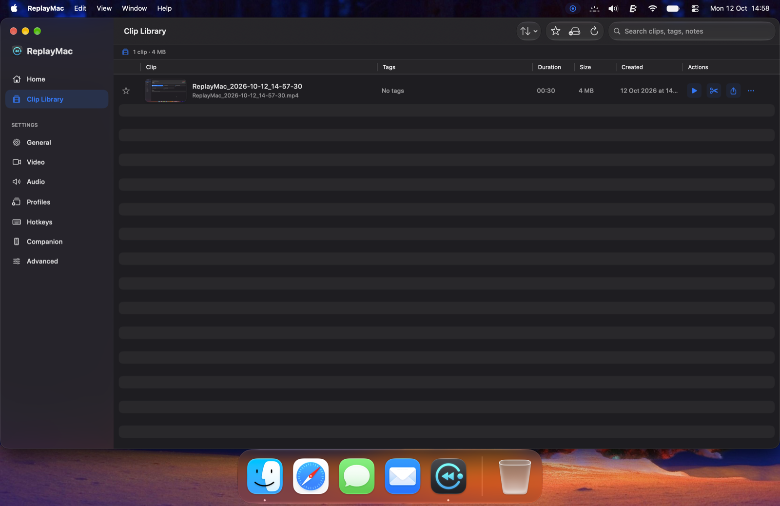Click the "No tags" cell
This screenshot has height=506, width=780.
393,91
